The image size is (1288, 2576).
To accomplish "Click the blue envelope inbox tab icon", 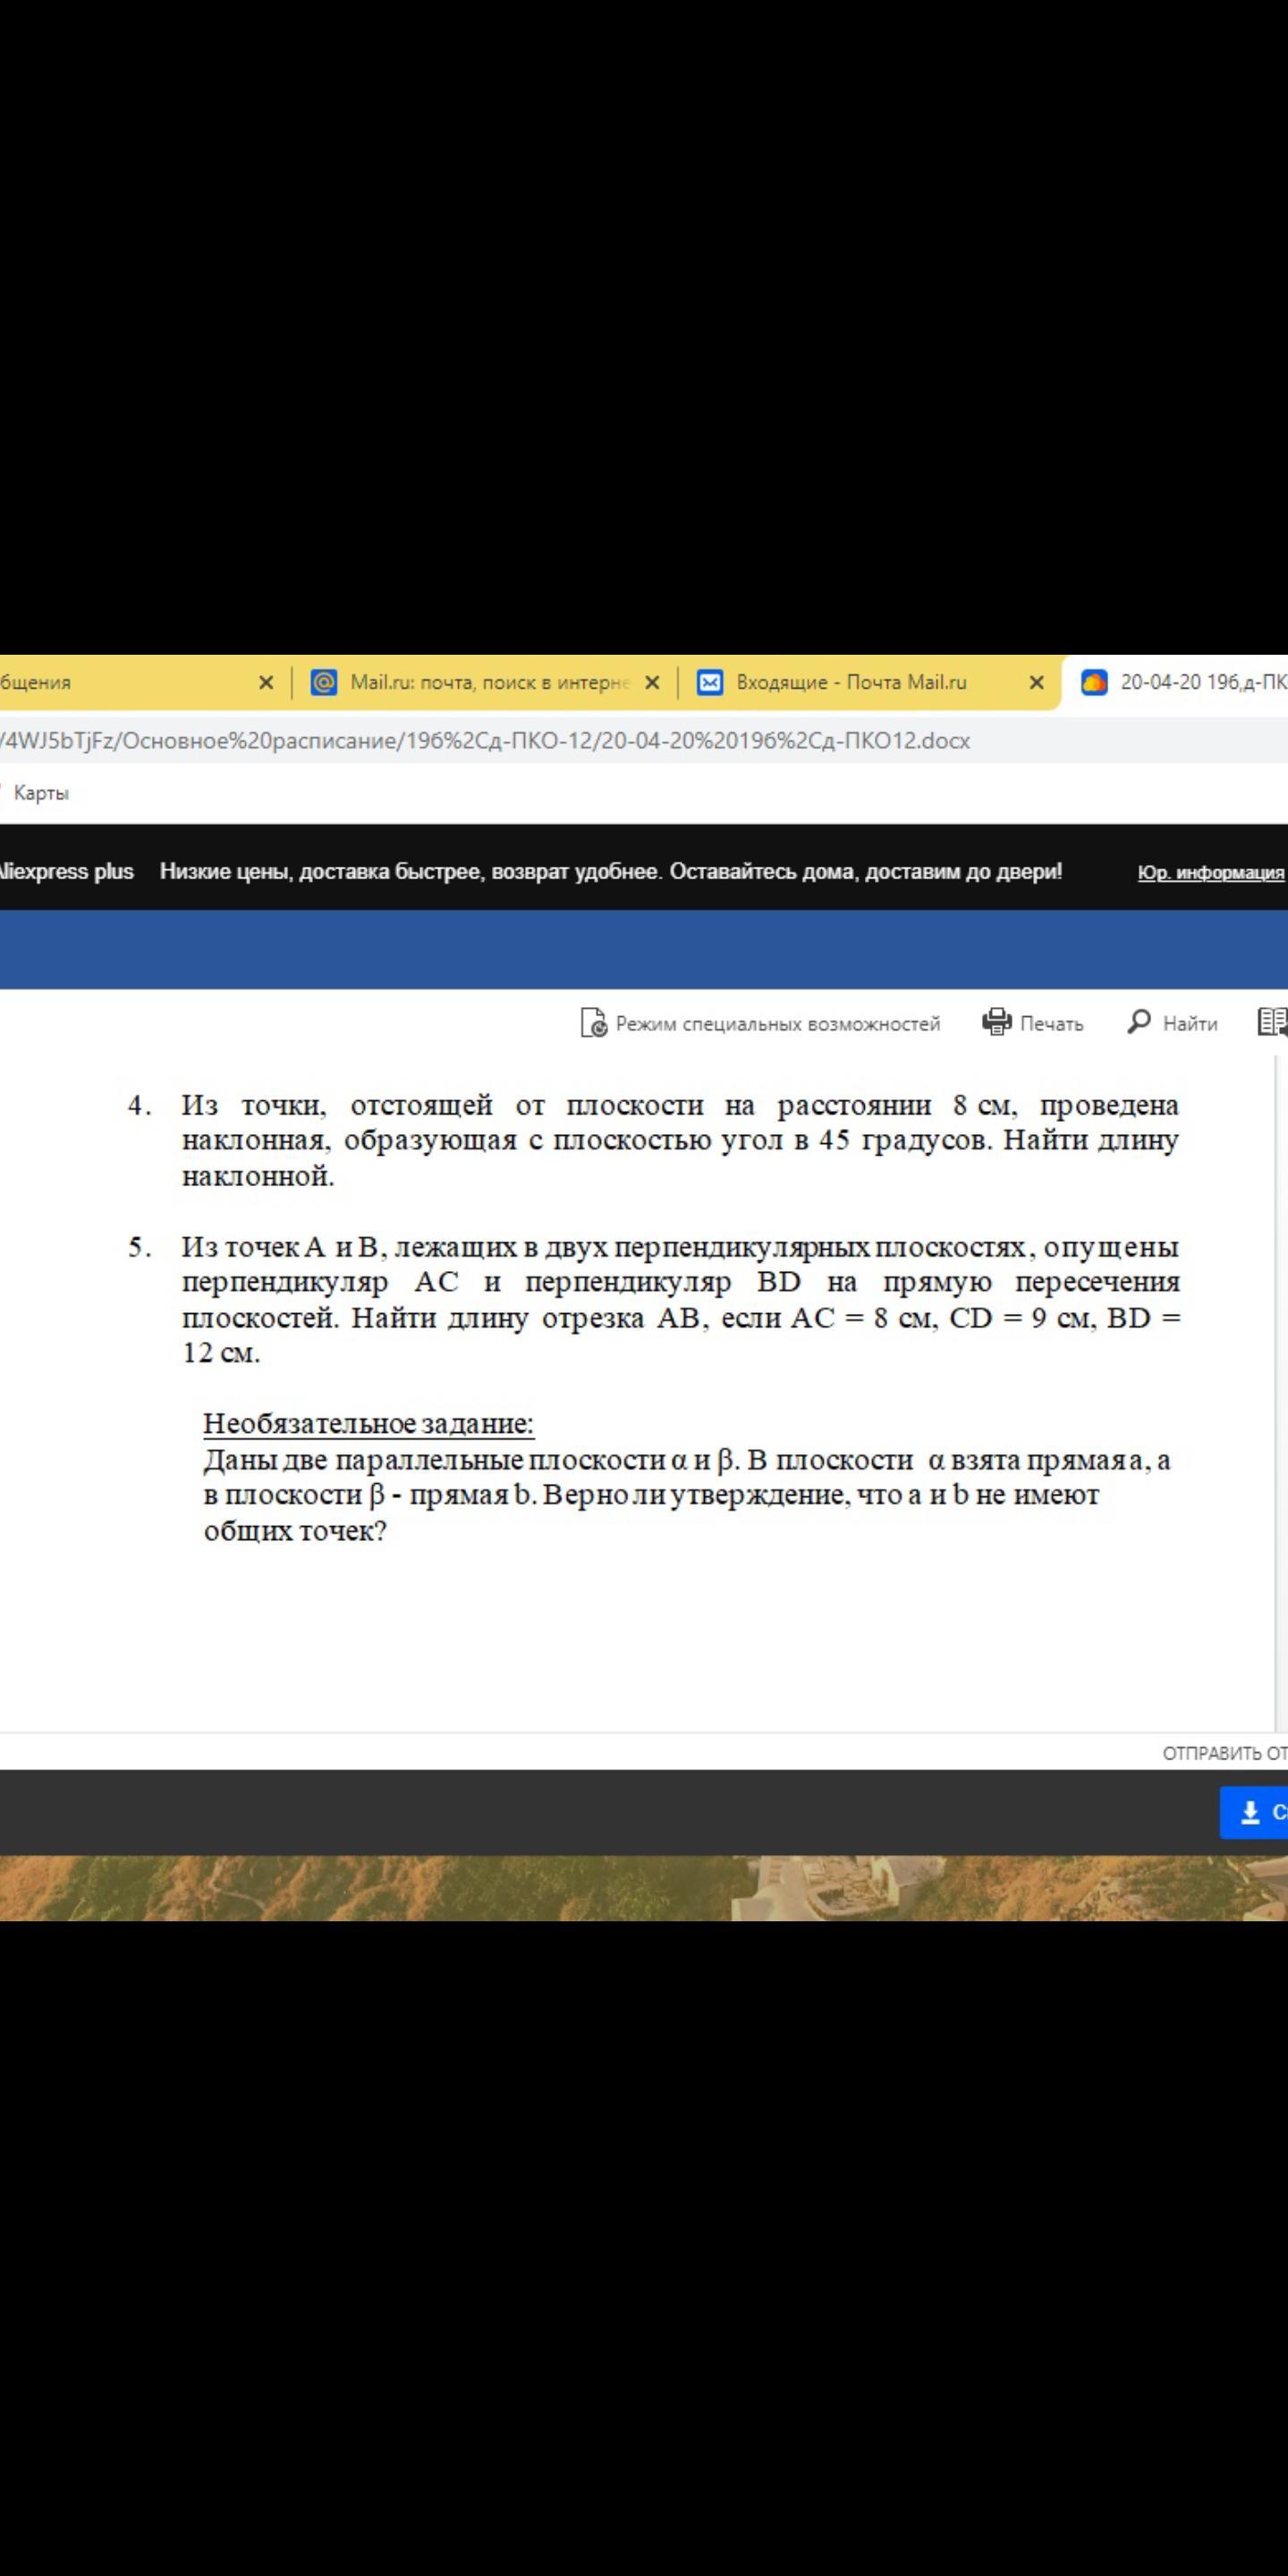I will pyautogui.click(x=710, y=683).
